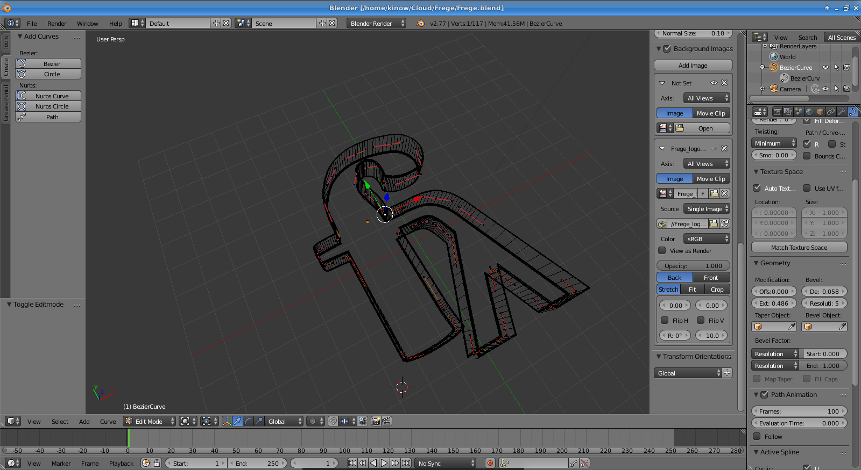Open the curve Data properties tab
The width and height of the screenshot is (861, 470).
852,112
